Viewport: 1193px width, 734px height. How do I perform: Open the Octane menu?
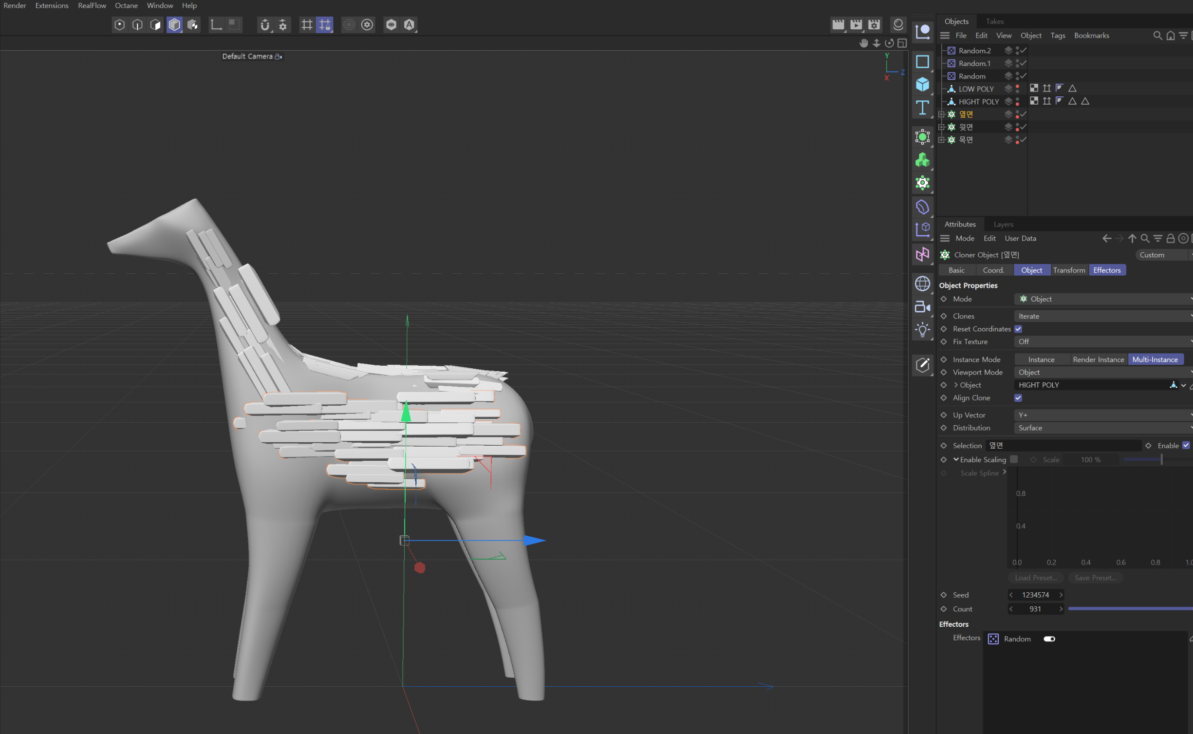126,5
